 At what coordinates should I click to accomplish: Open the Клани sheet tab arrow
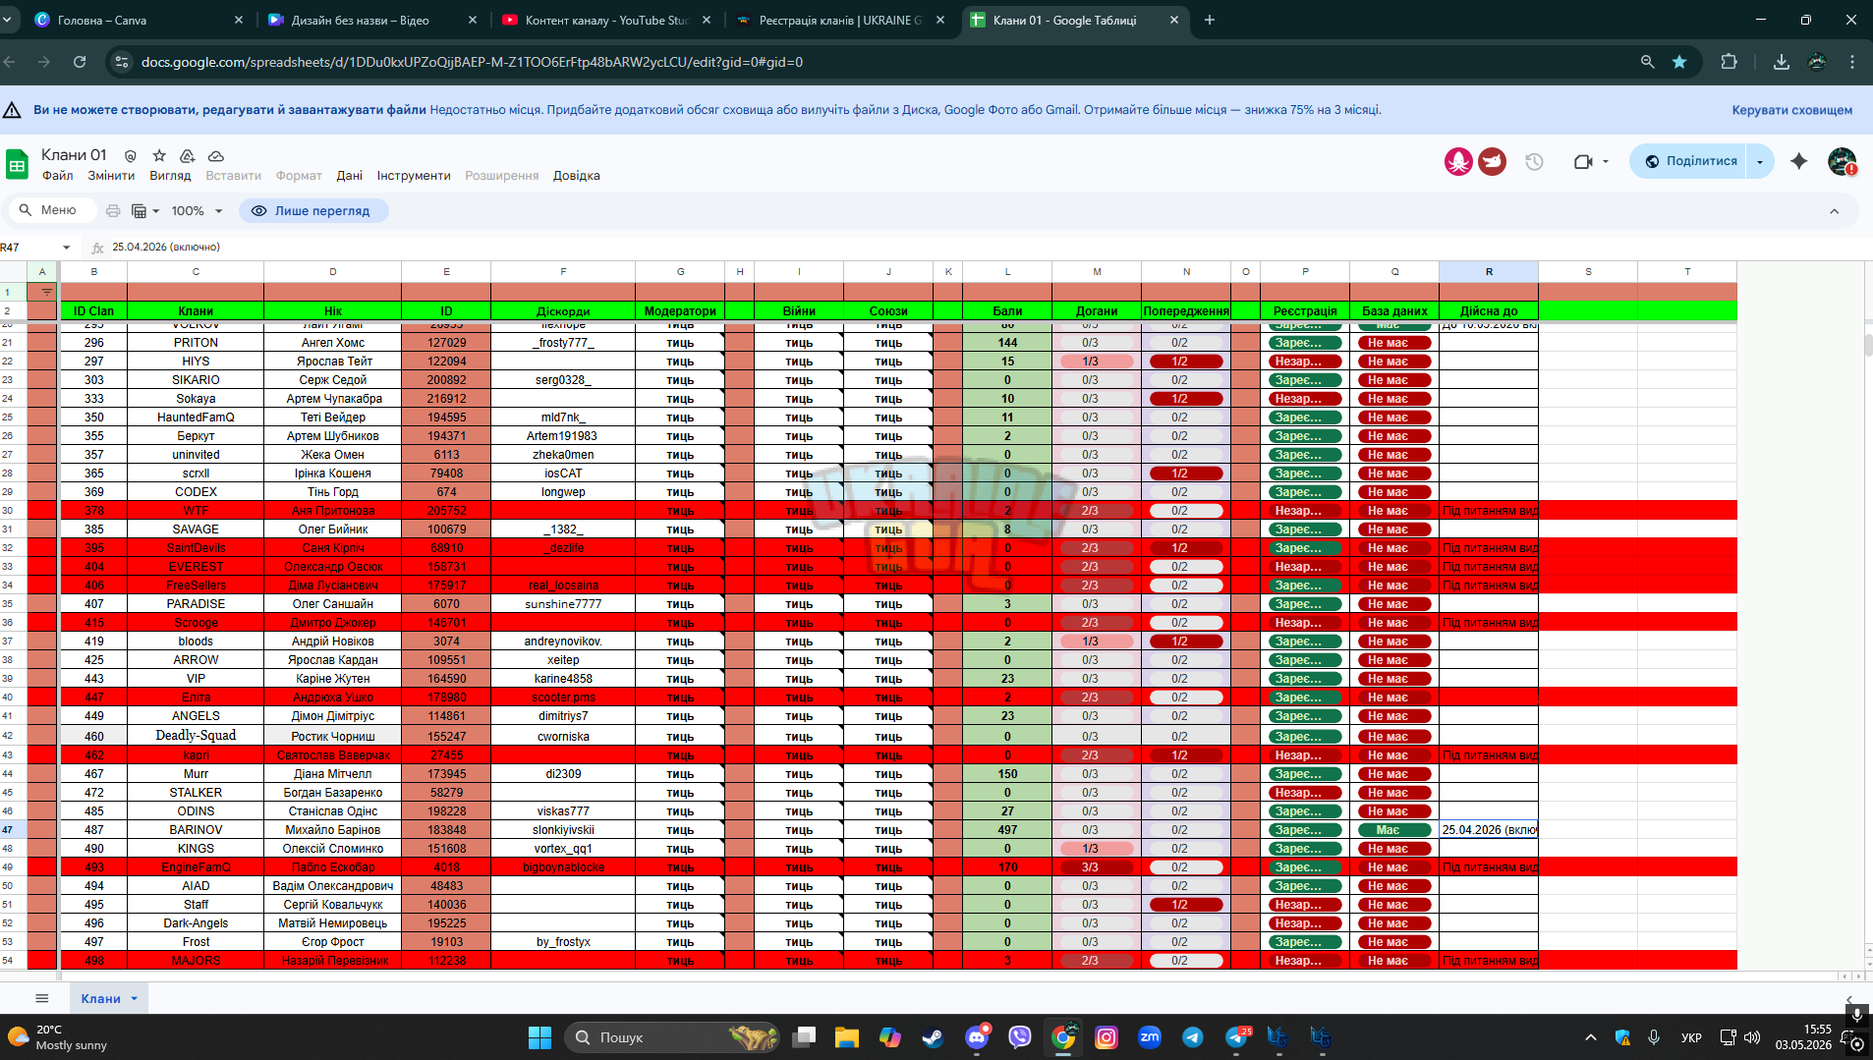click(135, 998)
